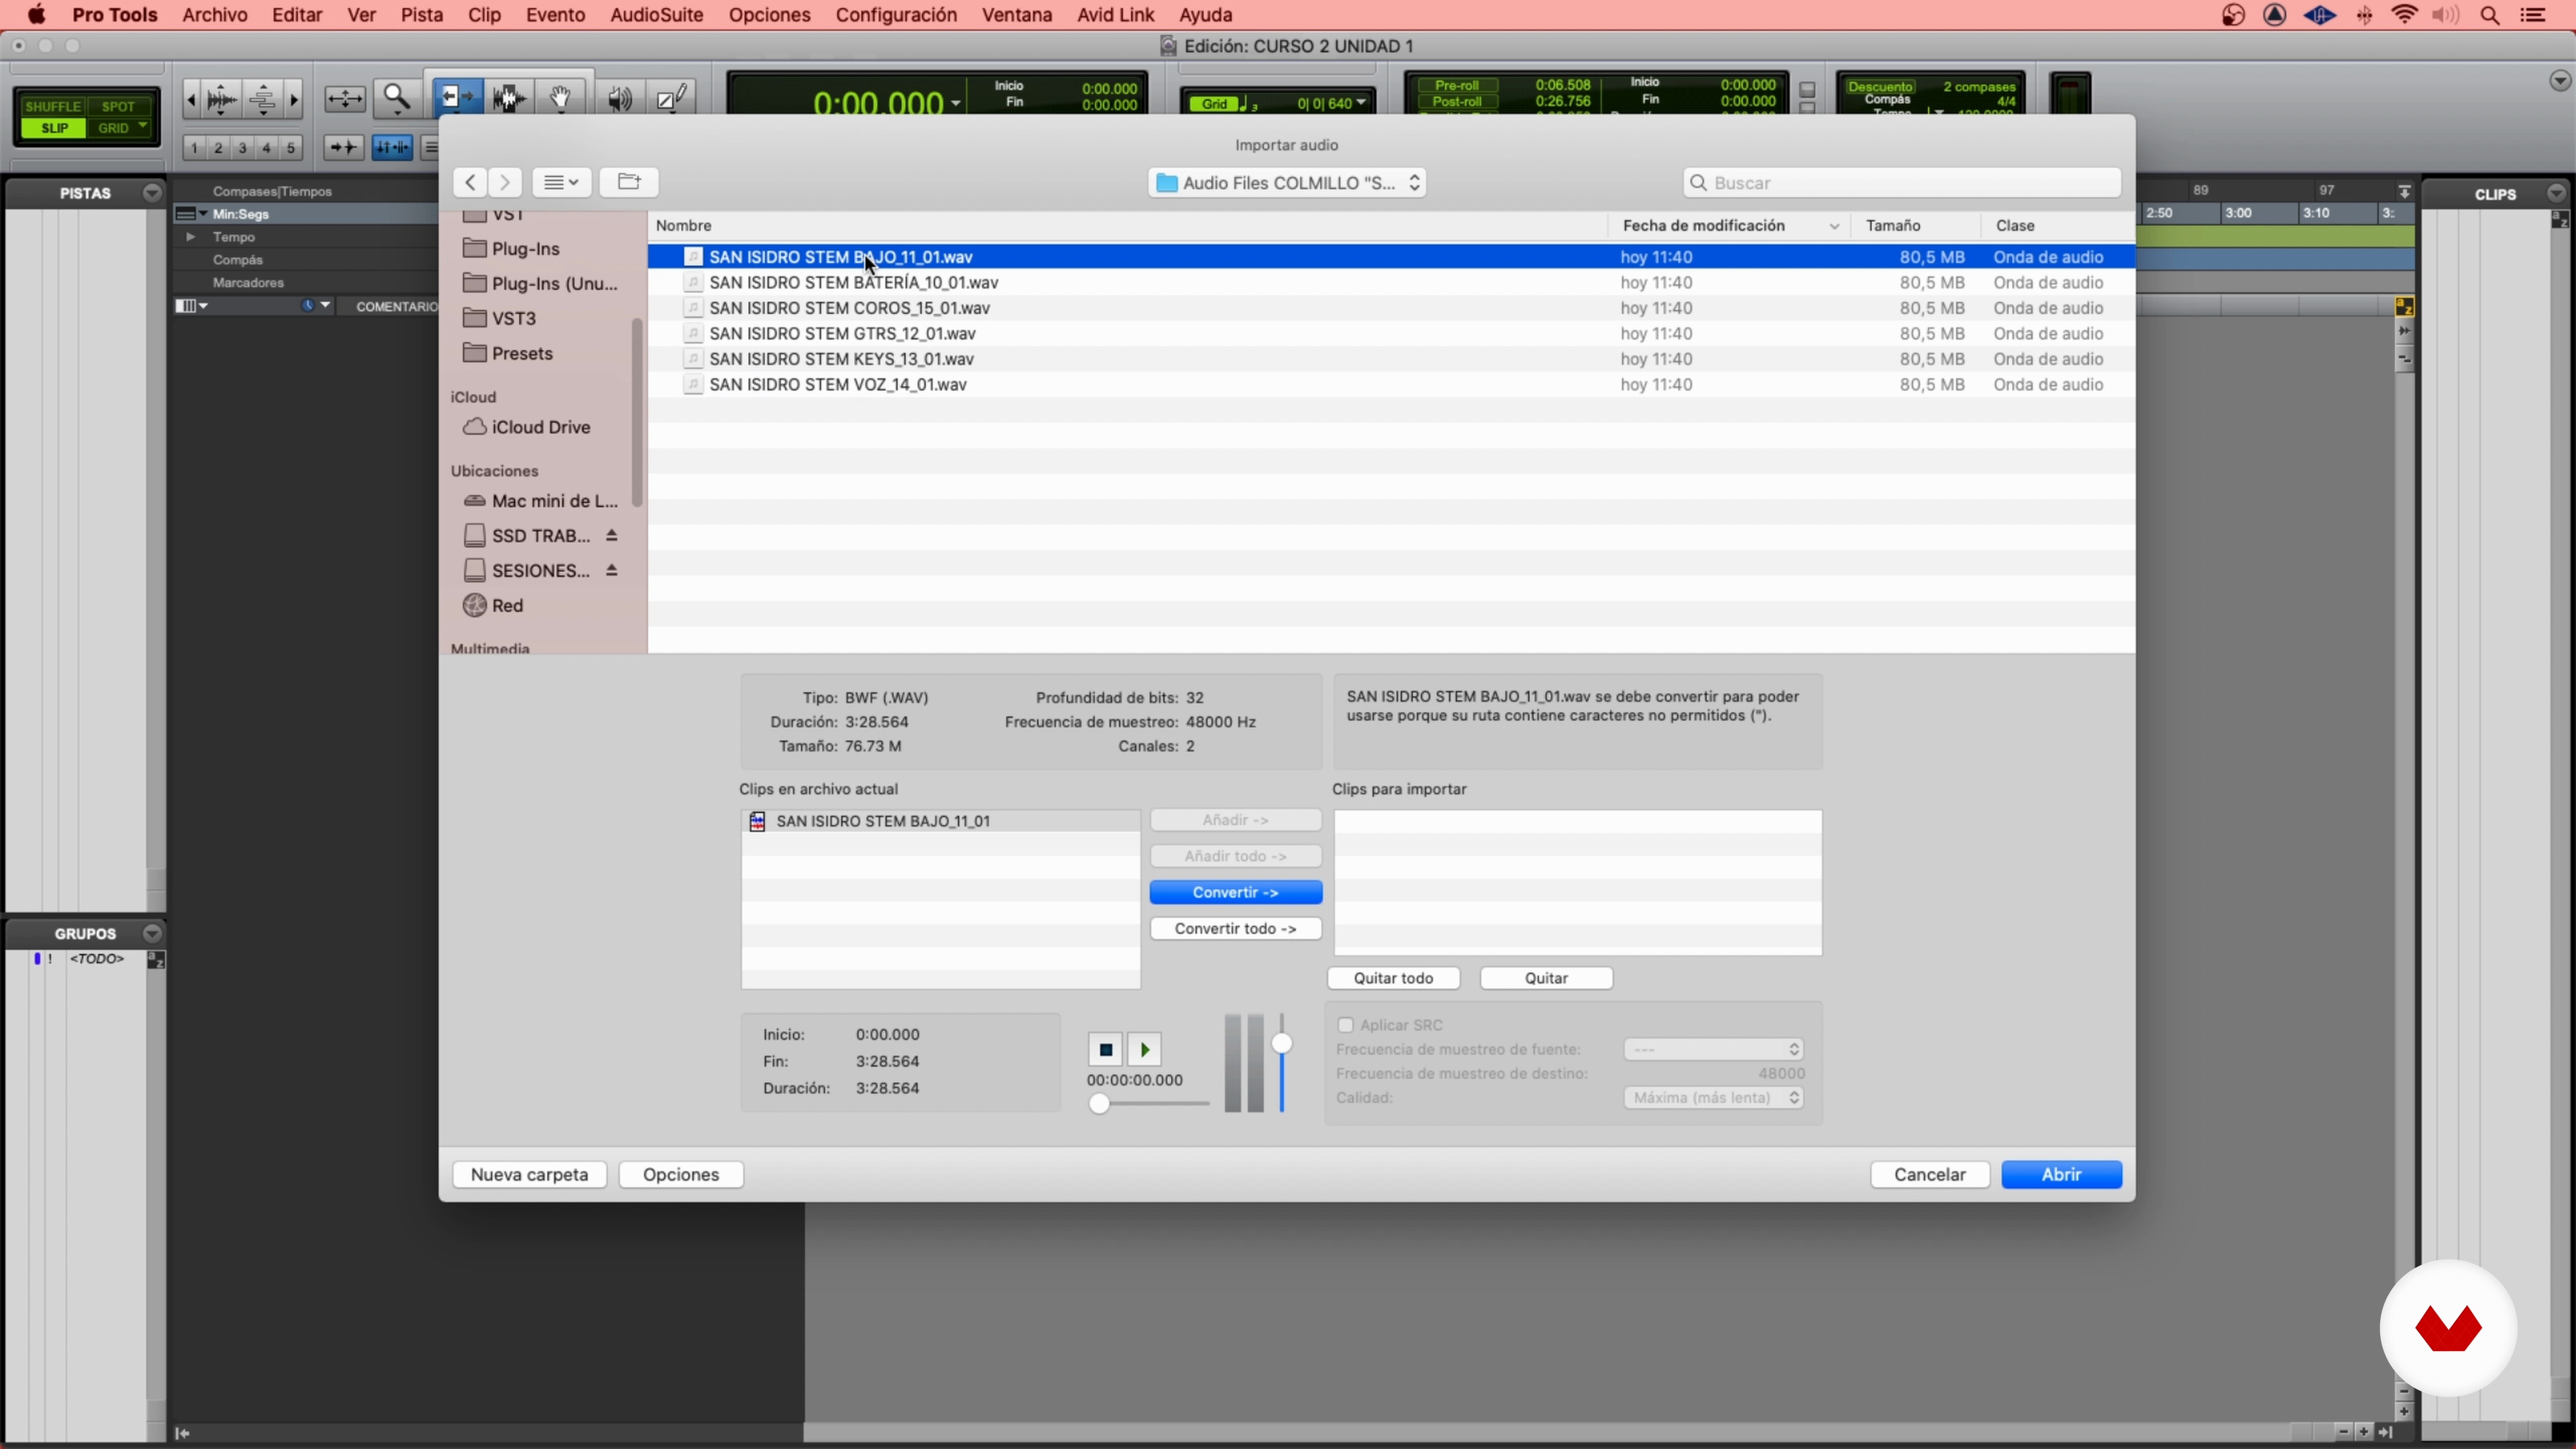
Task: Zoom in horizontally with right arrow
Action: coord(294,99)
